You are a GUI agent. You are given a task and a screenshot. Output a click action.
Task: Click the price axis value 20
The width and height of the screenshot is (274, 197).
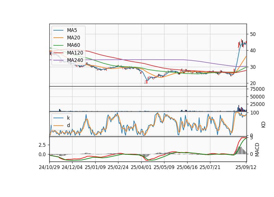click(253, 84)
